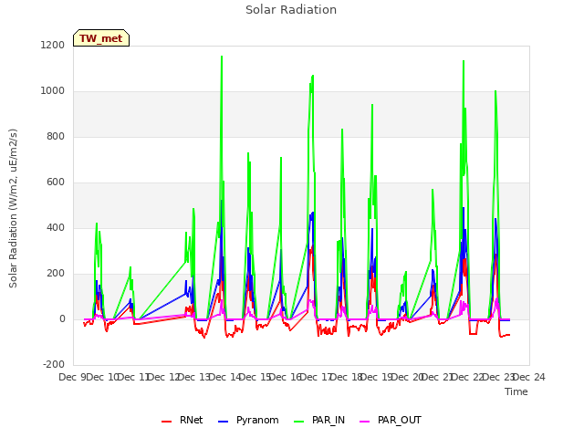Click the Time x-axis title
584x438 pixels.
pos(516,391)
